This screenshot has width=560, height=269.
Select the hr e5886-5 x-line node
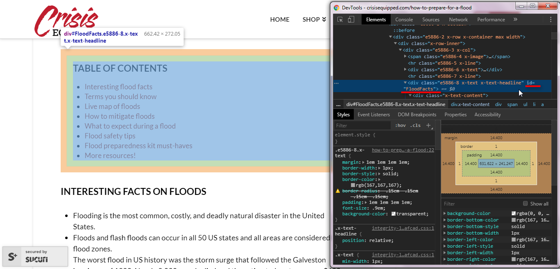[x=444, y=63]
